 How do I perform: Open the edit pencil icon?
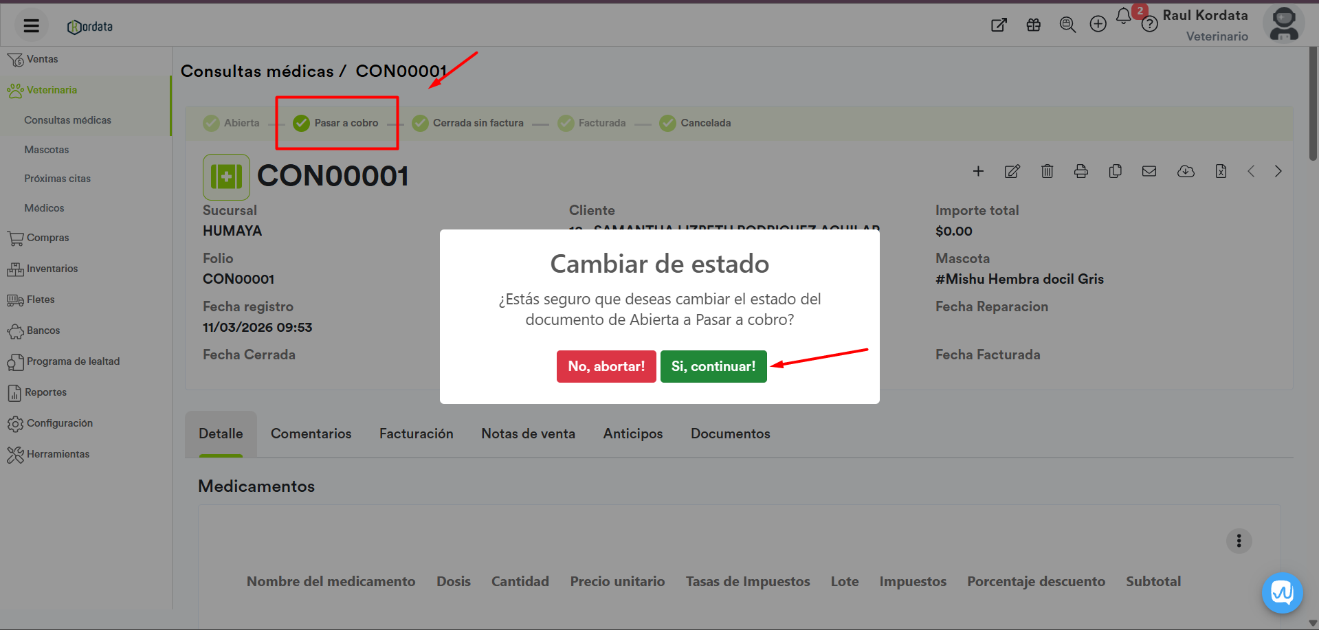[x=1012, y=171]
